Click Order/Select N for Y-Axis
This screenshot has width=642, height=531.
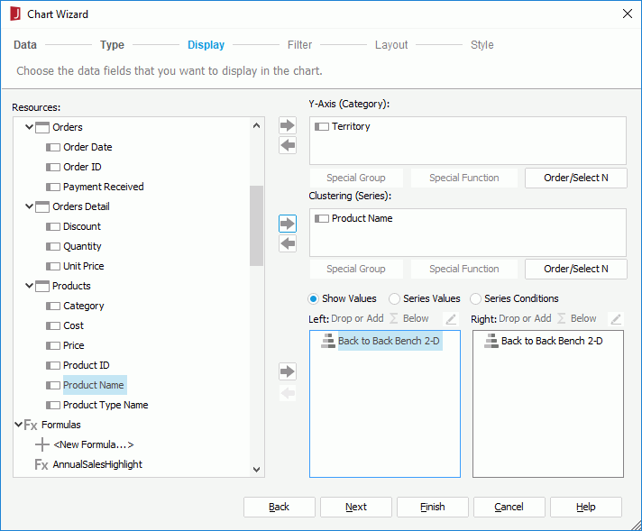pos(575,179)
